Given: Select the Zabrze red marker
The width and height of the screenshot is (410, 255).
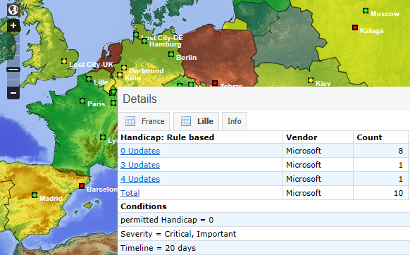Looking at the screenshot, I should (x=215, y=83).
